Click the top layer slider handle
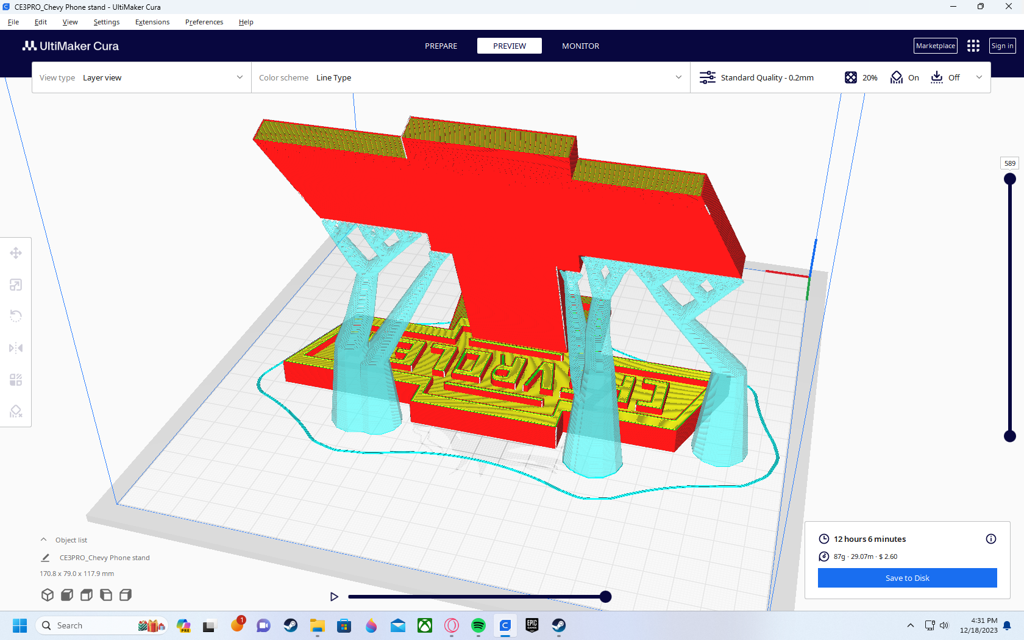This screenshot has height=640, width=1024. 1010,179
